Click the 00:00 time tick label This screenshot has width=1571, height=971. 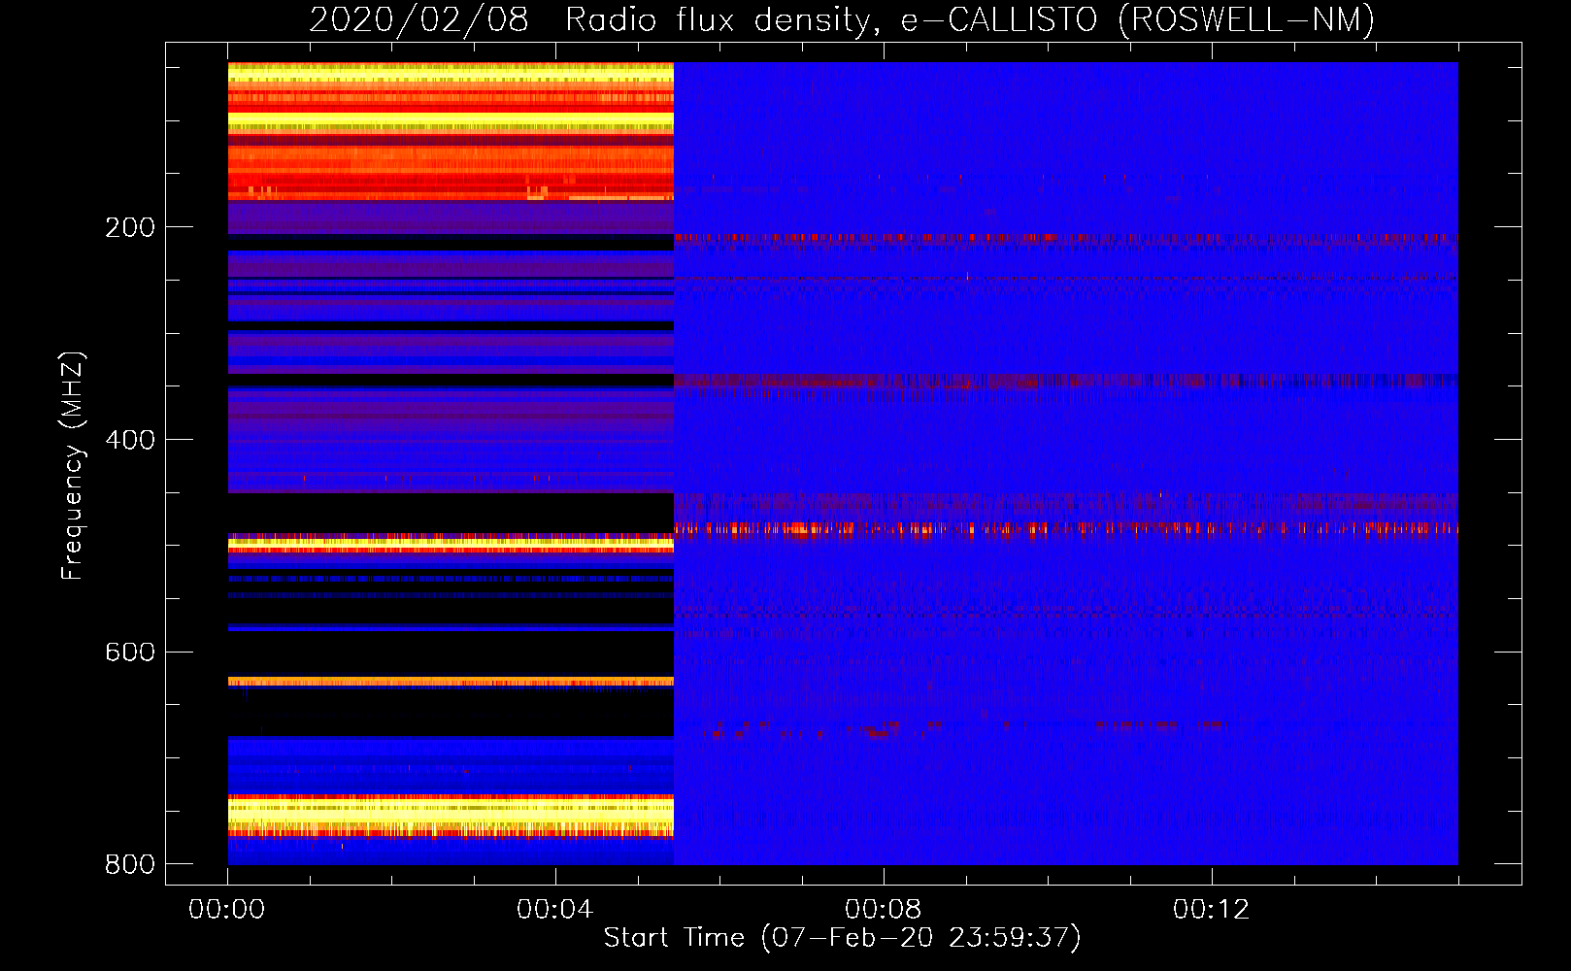227,910
